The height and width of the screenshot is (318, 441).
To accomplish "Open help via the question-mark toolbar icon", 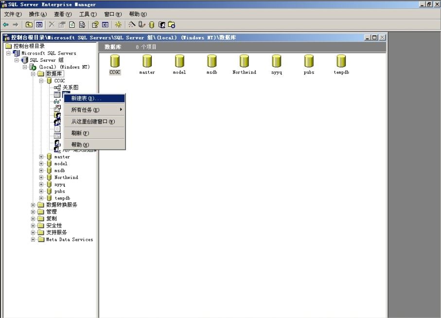I will coord(95,25).
